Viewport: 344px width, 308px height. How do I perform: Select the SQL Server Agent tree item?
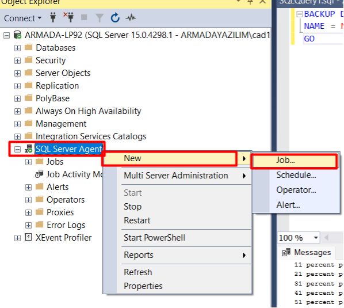click(x=69, y=149)
